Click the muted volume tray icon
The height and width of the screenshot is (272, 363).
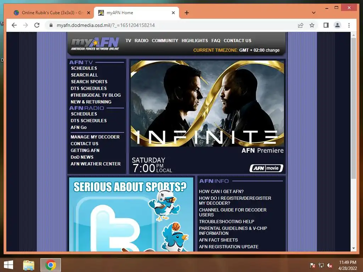pos(330,265)
